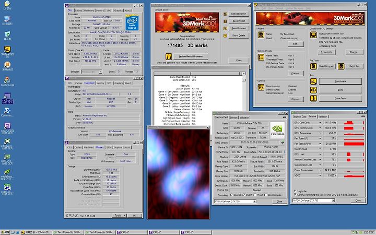Click the BIOS save icon in GPU-Z
The height and width of the screenshot is (235, 376).
pyautogui.click(x=283, y=143)
